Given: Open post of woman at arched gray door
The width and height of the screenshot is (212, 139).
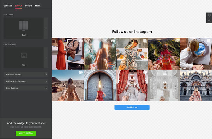Looking at the screenshot, I should [x=100, y=85].
